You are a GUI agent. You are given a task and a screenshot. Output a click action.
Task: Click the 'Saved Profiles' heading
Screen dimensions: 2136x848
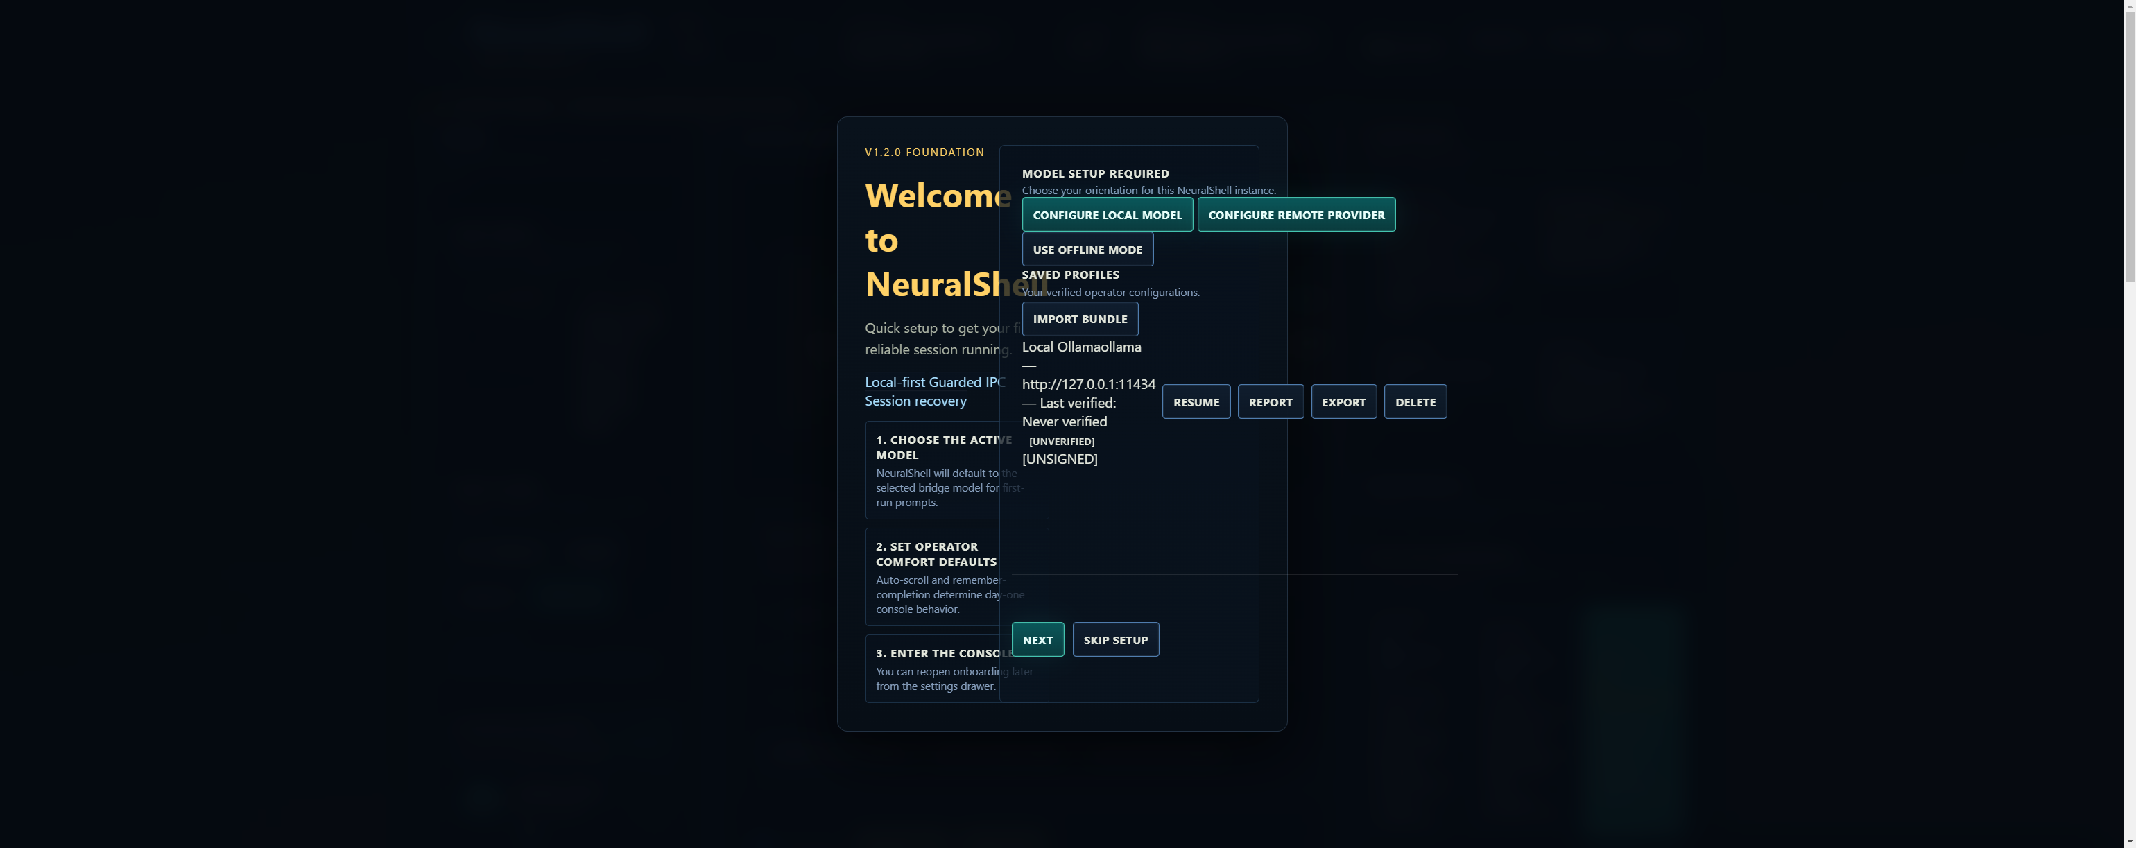click(1071, 275)
